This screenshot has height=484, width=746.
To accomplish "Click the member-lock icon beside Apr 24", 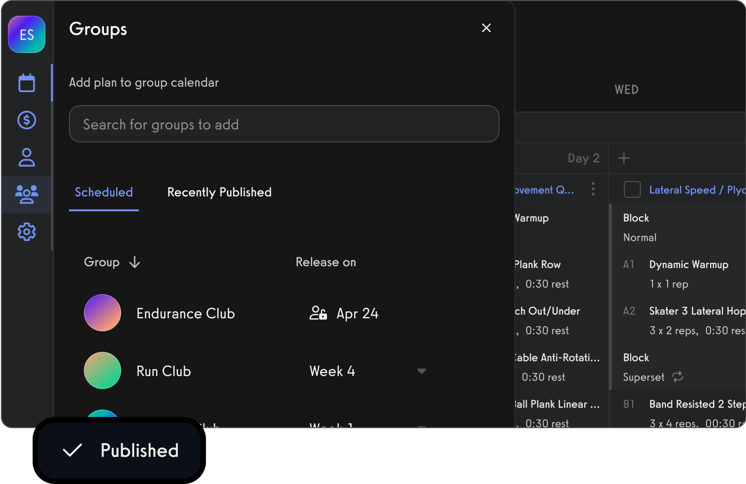I will coord(318,313).
